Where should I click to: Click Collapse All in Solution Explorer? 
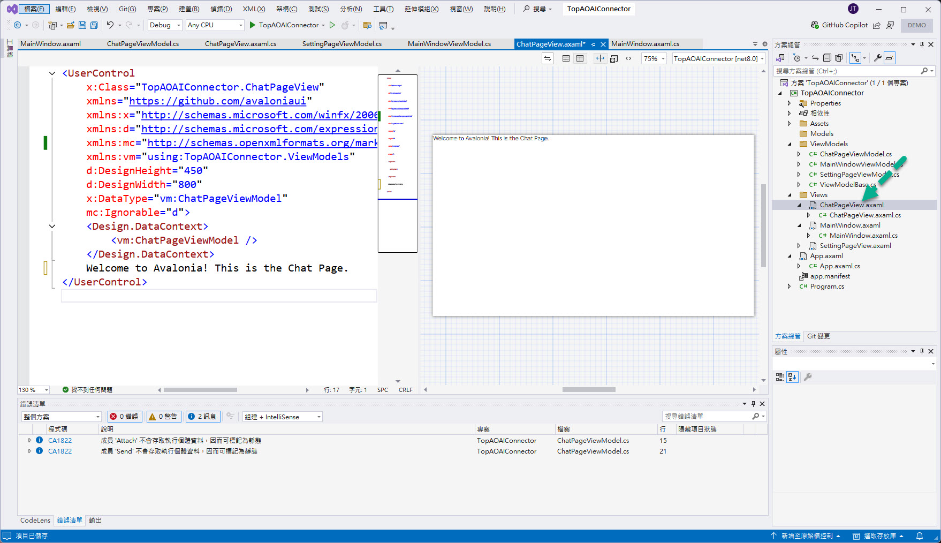(x=827, y=58)
